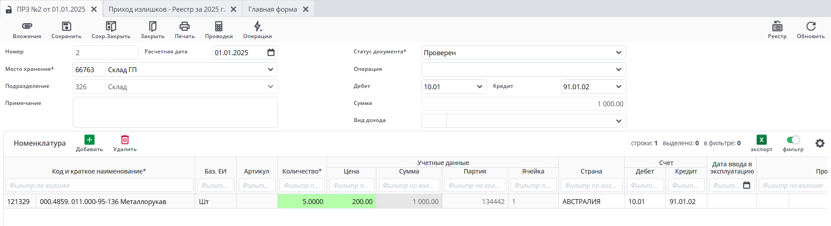Image resolution: width=831 pixels, height=226 pixels.
Task: Switch to Приход излишков реестр tab
Action: pos(166,9)
